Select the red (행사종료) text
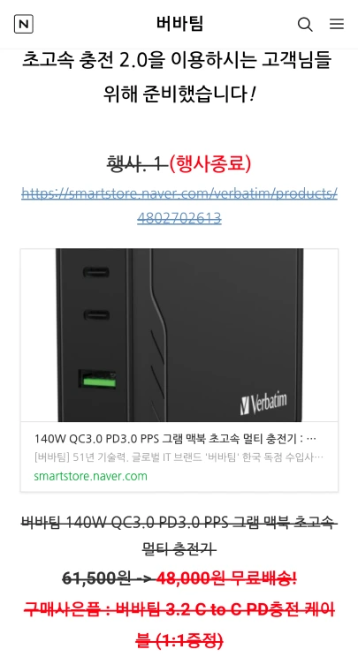 (209, 163)
